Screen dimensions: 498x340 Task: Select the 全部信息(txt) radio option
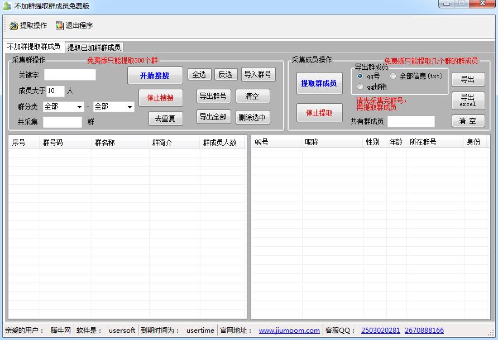(x=393, y=76)
